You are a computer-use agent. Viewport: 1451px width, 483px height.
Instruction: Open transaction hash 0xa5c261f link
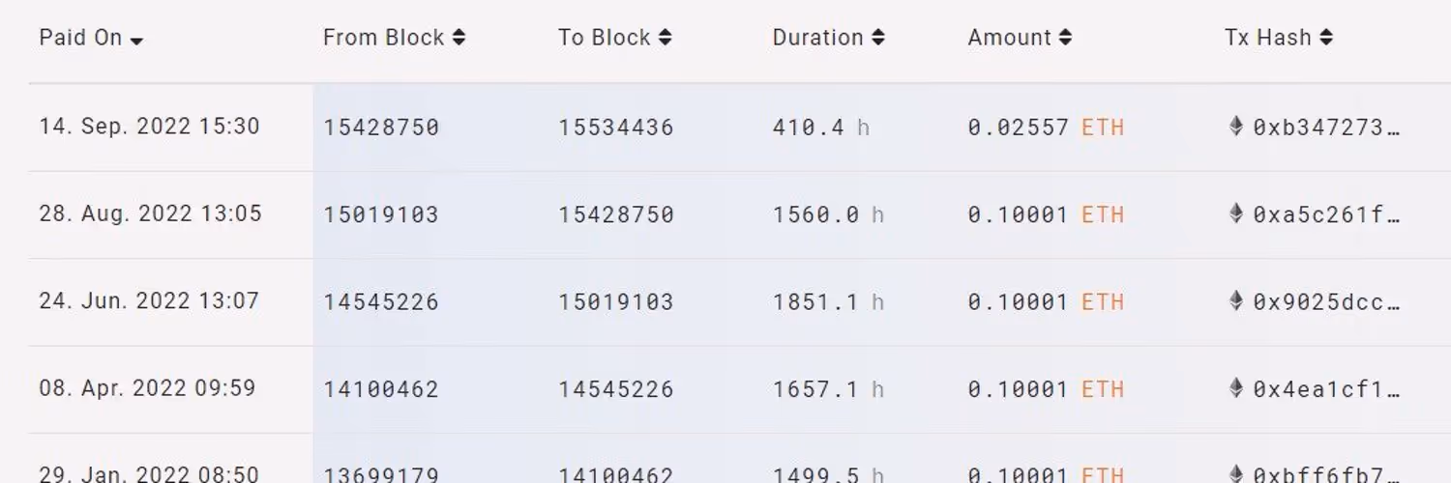coord(1326,214)
